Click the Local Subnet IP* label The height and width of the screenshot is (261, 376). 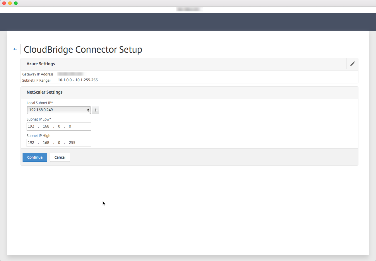40,103
